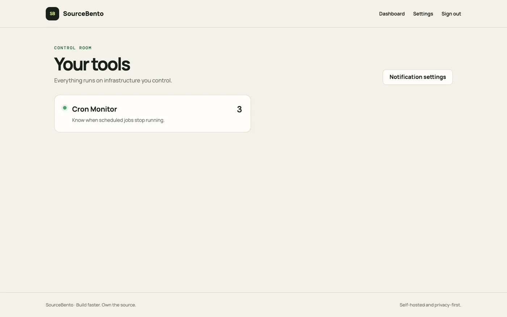Go to Settings in the top navigation
This screenshot has width=507, height=317.
click(x=423, y=14)
